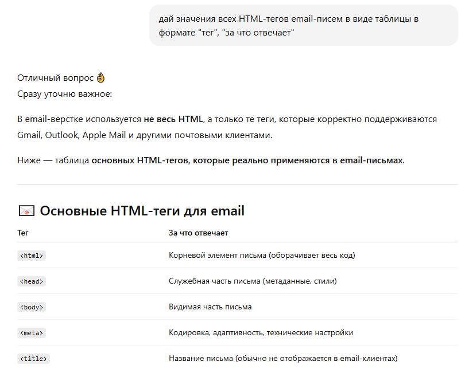Viewport: 465px width, 377px height.
Task: Click the <html> tag code chip
Action: click(x=32, y=256)
